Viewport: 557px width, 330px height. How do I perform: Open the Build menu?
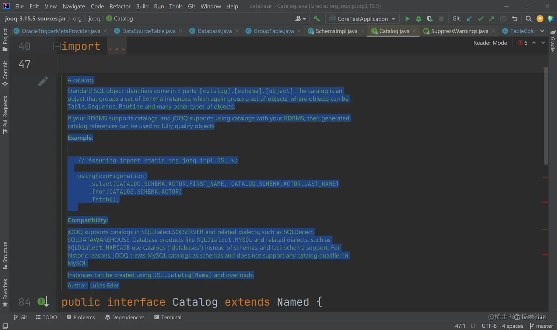click(142, 6)
